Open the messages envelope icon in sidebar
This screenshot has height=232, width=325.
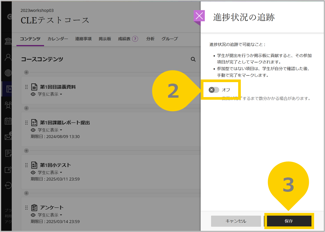click(8, 137)
